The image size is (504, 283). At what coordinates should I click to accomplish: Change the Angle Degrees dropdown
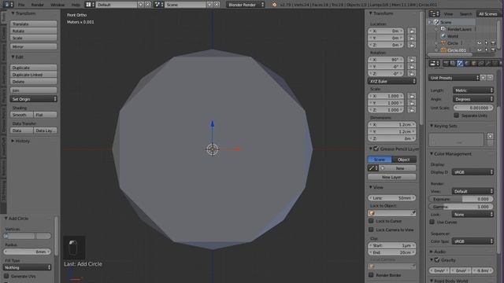(x=472, y=99)
